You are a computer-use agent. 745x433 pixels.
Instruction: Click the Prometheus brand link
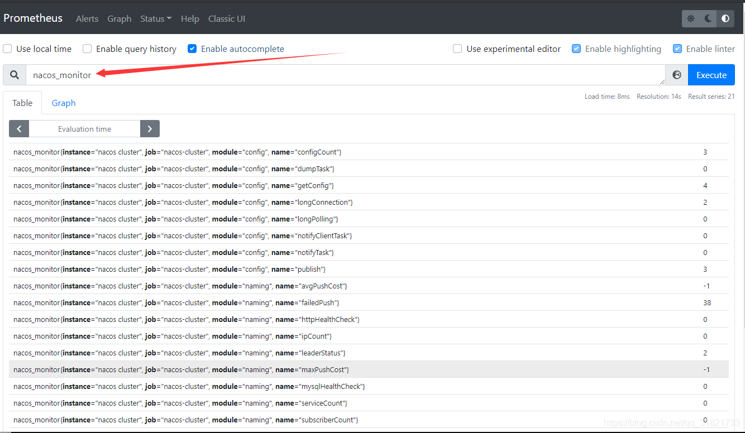pos(33,18)
